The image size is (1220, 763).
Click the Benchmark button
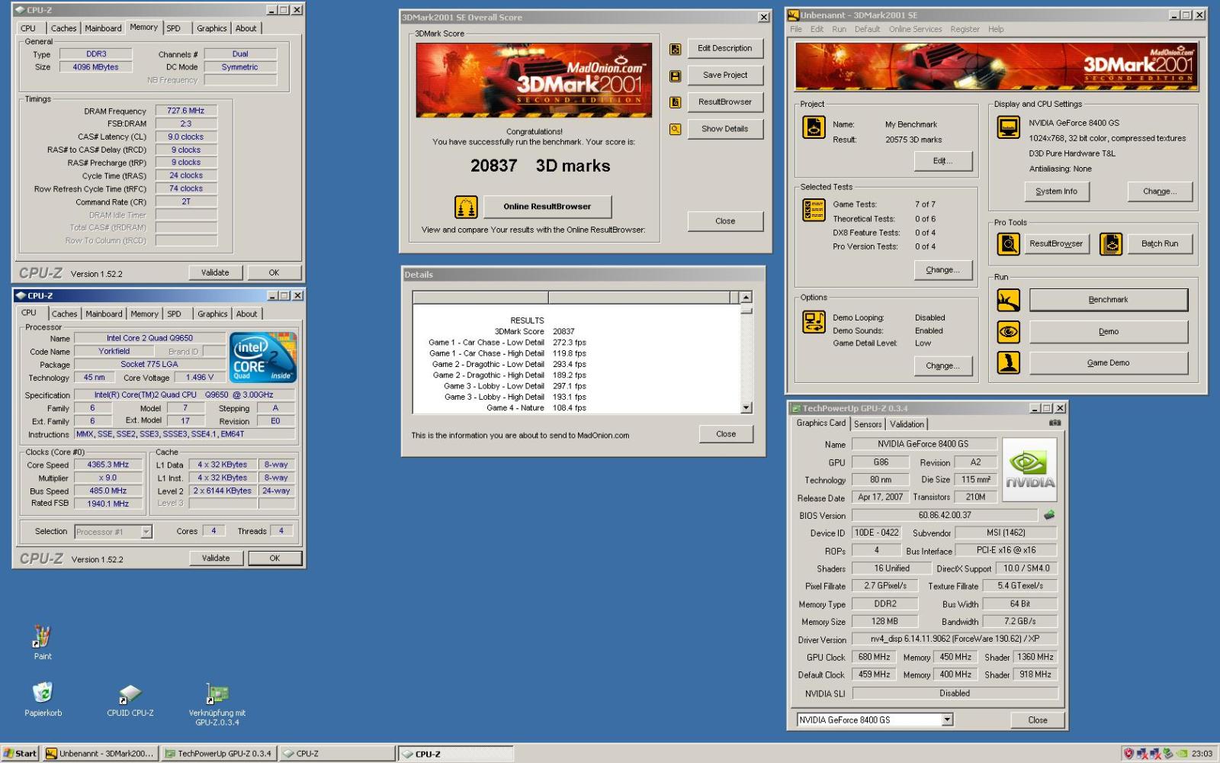click(x=1108, y=300)
